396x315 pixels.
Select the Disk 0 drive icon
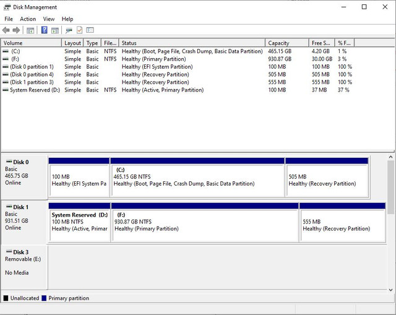tap(9, 162)
